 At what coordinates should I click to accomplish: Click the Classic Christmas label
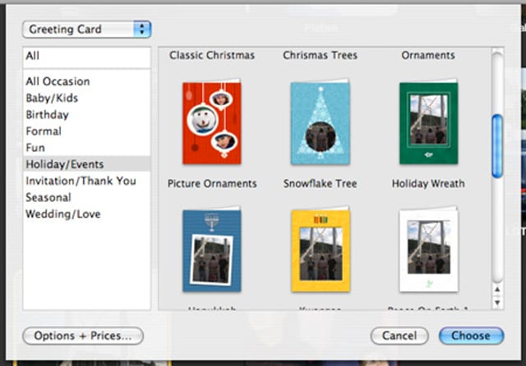click(x=212, y=55)
